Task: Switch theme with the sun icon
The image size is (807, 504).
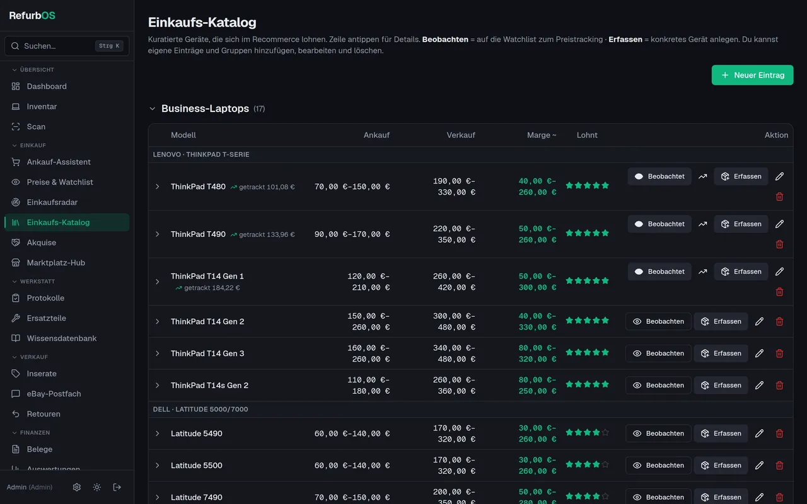Action: [97, 487]
